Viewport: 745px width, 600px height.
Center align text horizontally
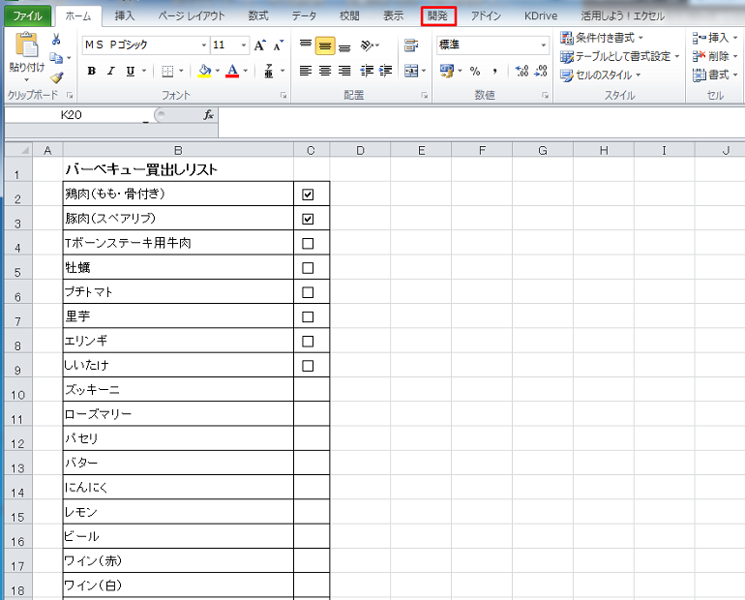coord(325,71)
